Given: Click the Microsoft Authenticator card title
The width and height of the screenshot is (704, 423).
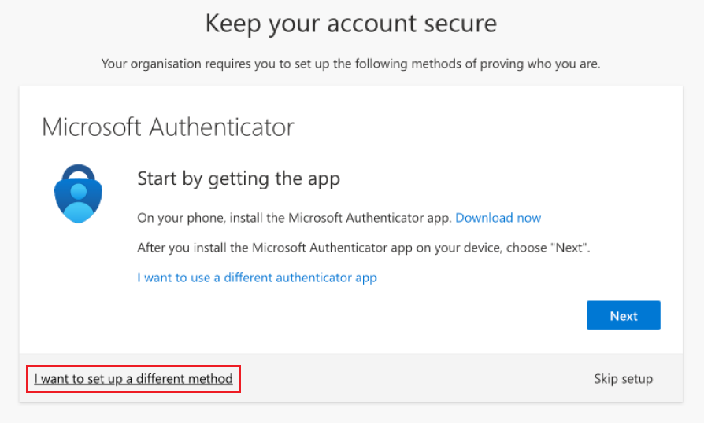Looking at the screenshot, I should click(168, 127).
